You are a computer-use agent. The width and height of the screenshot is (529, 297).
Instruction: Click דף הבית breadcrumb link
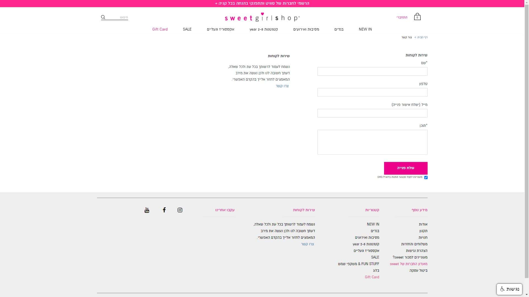[x=422, y=37]
